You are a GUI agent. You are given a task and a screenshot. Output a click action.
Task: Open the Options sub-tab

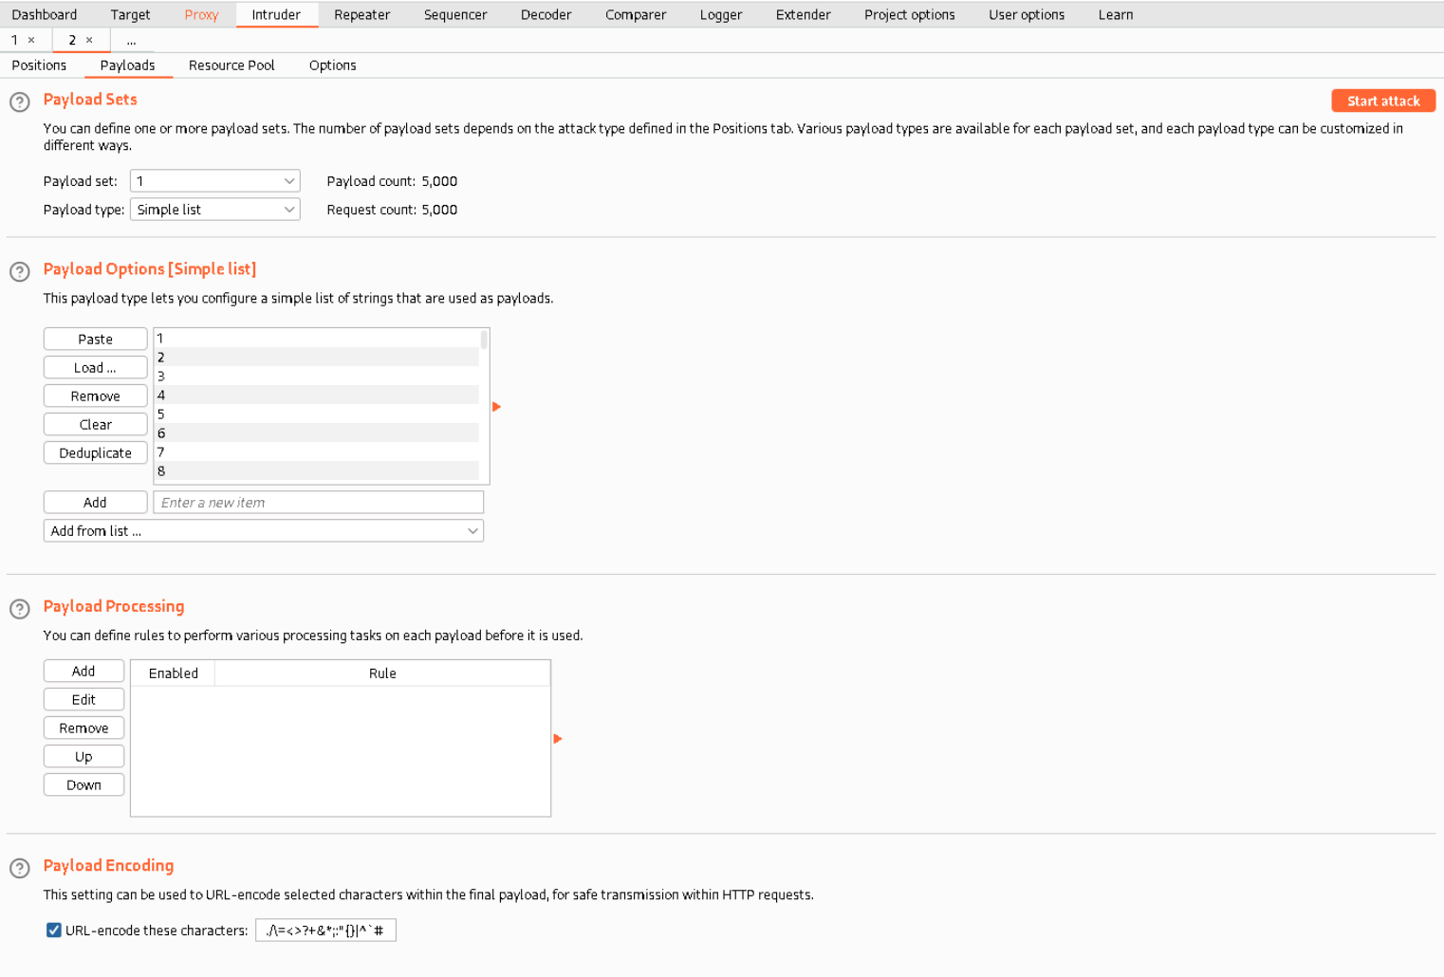click(x=333, y=65)
